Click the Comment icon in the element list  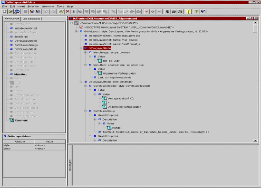click(12, 120)
